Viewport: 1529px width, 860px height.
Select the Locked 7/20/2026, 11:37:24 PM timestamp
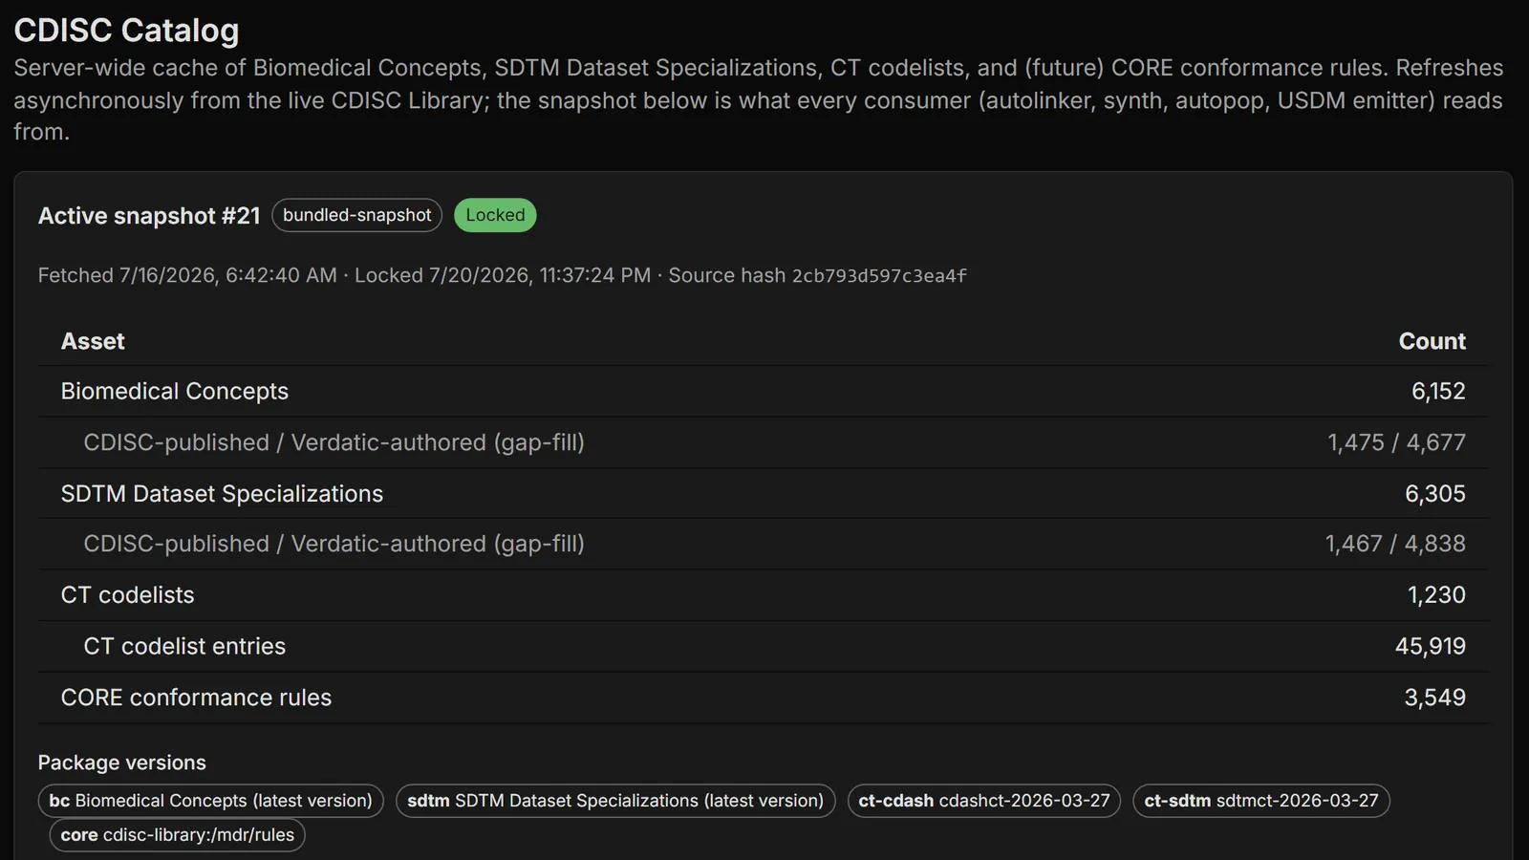(503, 275)
